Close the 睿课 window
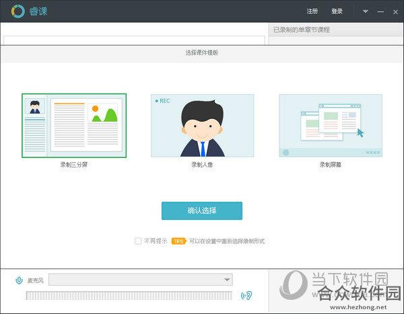404x314 pixels. click(x=395, y=12)
